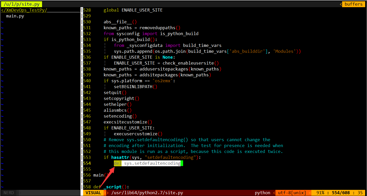Viewport: 367px width, 196px height.
Task: Click 'global ENABLE_USER_SITE' on line 528
Action: (x=133, y=10)
